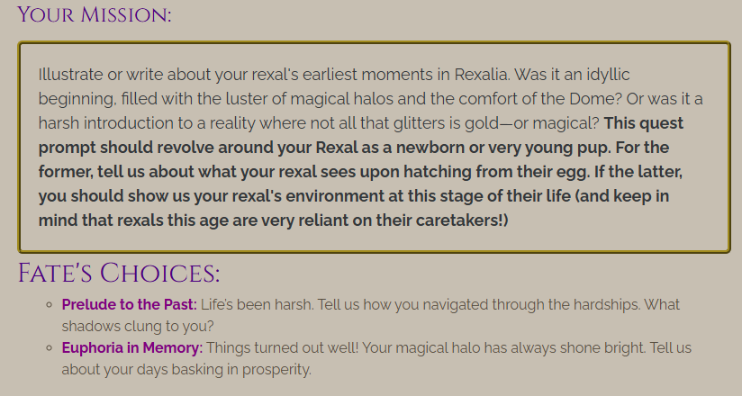The image size is (742, 396).
Task: Click the bold phrase 'This quest'
Action: click(644, 123)
